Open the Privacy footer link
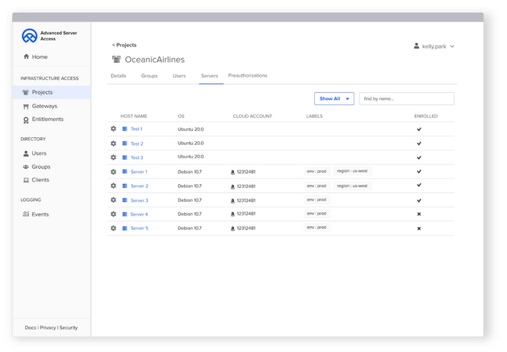This screenshot has width=507, height=352. [48, 328]
